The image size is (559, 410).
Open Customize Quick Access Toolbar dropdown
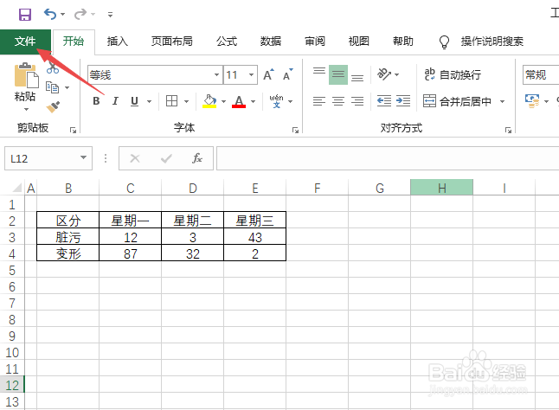click(110, 15)
